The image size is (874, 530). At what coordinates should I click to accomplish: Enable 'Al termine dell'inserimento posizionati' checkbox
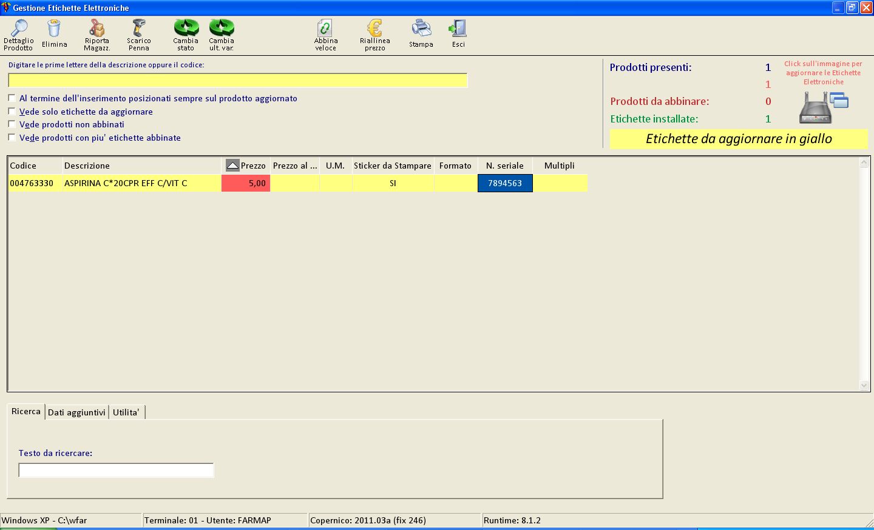(12, 98)
